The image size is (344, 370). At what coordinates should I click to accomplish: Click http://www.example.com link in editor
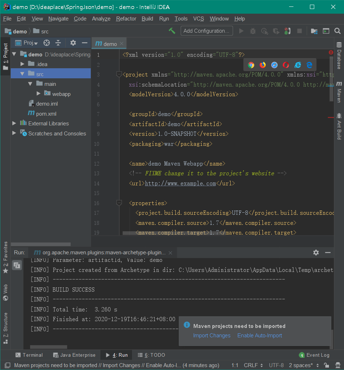(x=180, y=183)
